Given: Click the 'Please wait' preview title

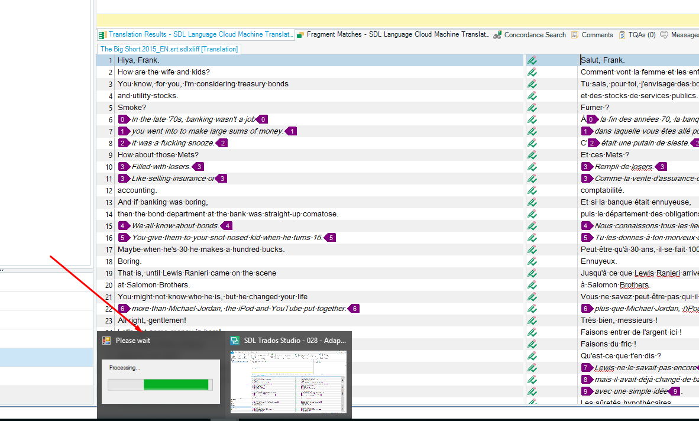Looking at the screenshot, I should pos(133,341).
